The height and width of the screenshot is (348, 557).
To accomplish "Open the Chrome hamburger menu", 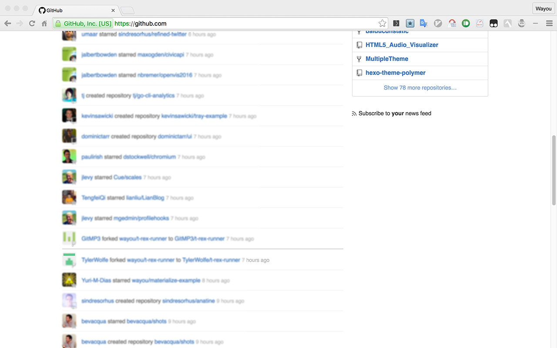I will coord(549,23).
